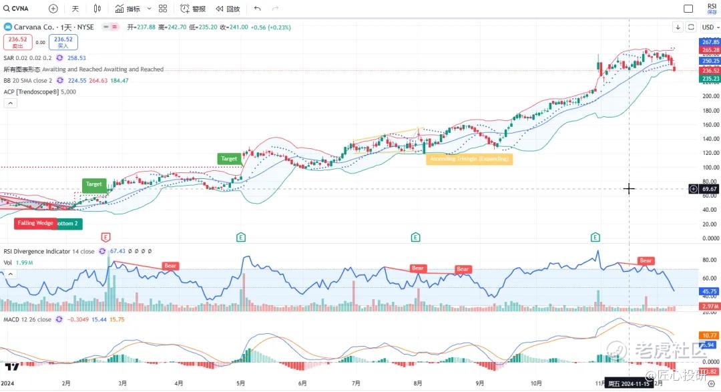
Task: Click the 69.67 crosshair price label
Action: pos(710,189)
